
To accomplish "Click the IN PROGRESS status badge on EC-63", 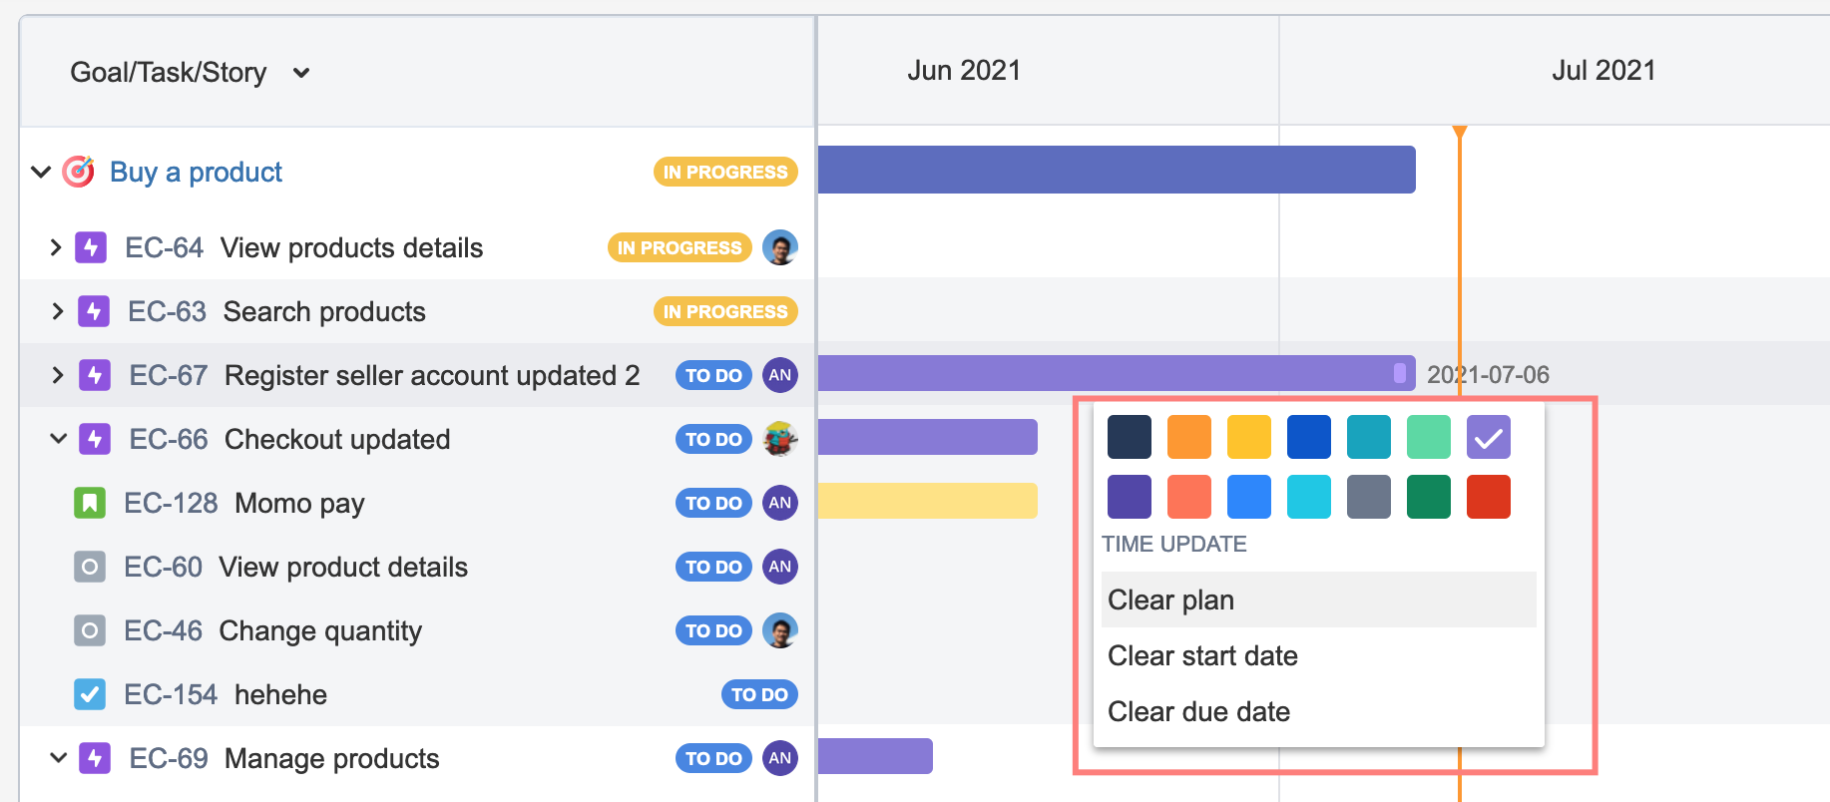I will [725, 311].
